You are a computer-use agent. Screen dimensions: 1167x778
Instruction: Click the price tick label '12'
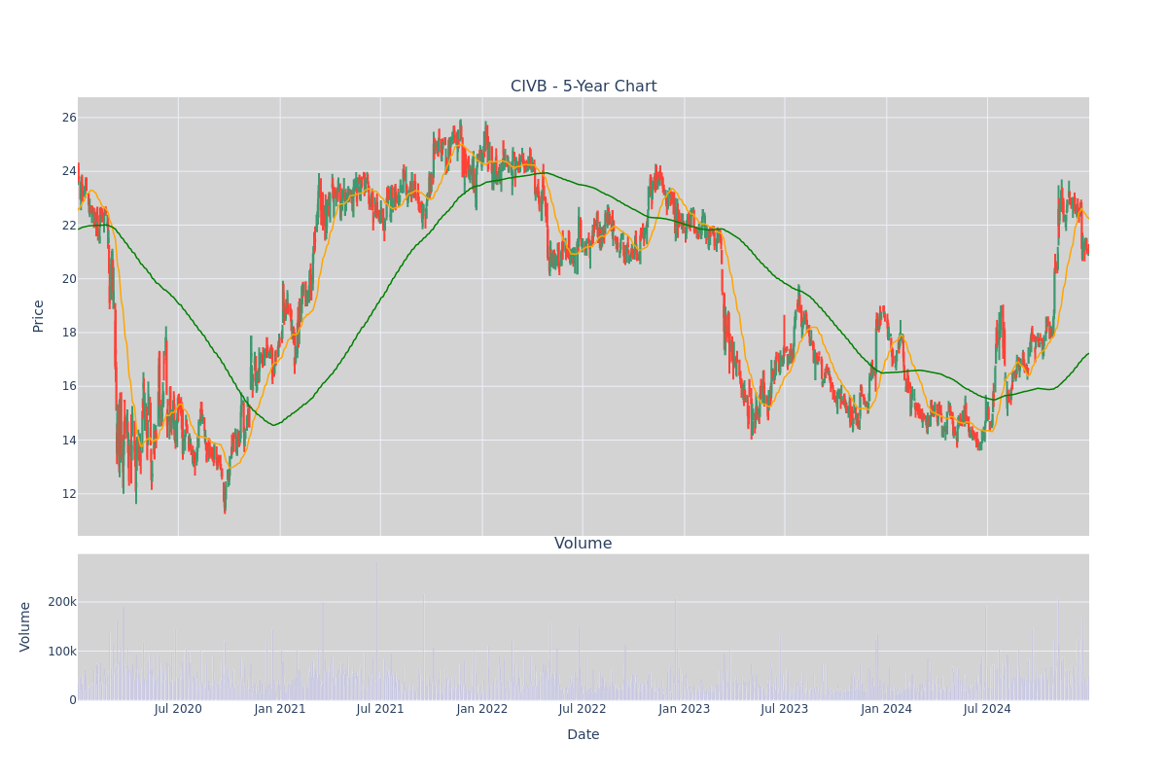coord(69,494)
